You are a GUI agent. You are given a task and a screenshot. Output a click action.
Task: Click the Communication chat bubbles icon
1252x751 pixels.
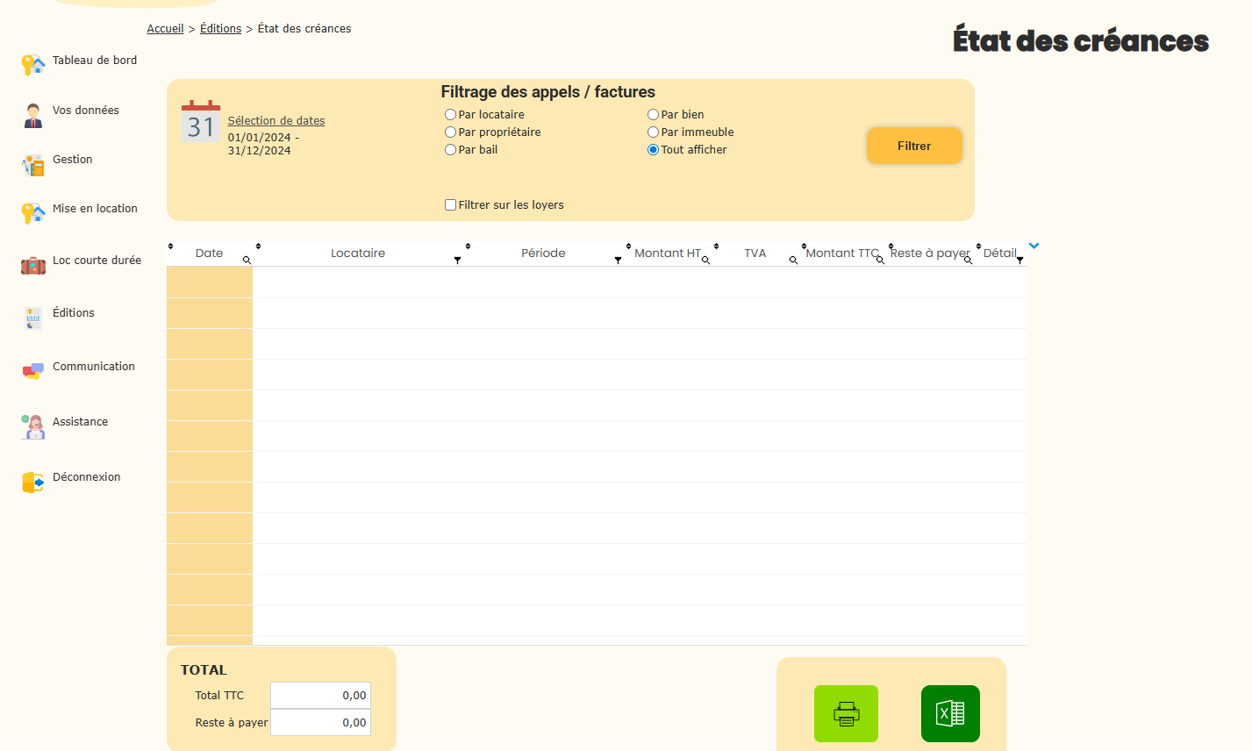tap(33, 371)
